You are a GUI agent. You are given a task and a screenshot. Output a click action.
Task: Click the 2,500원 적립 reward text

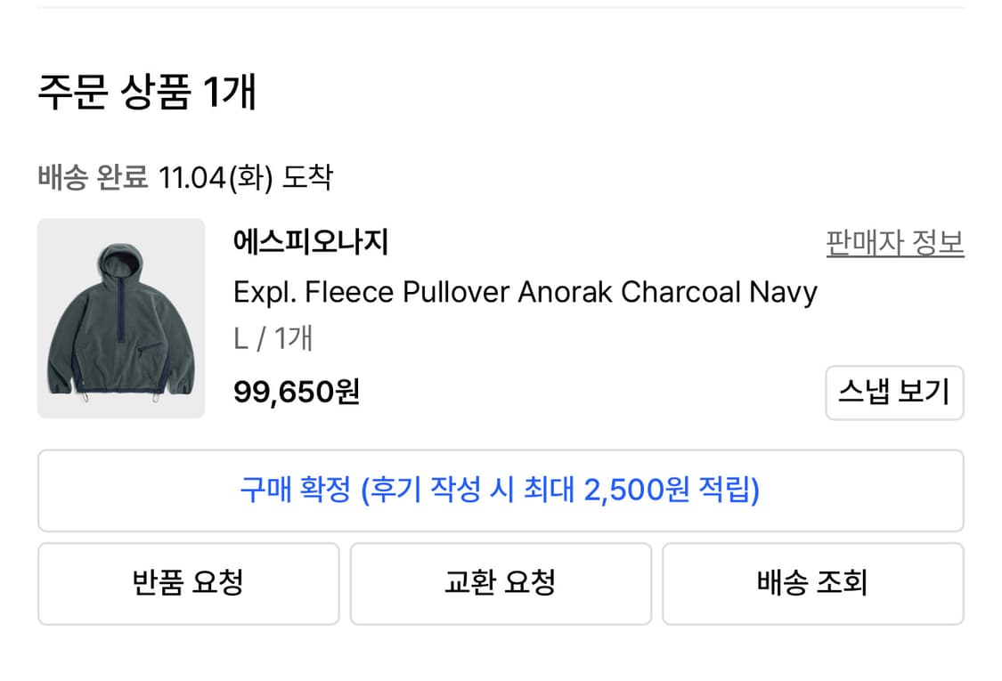pos(668,490)
